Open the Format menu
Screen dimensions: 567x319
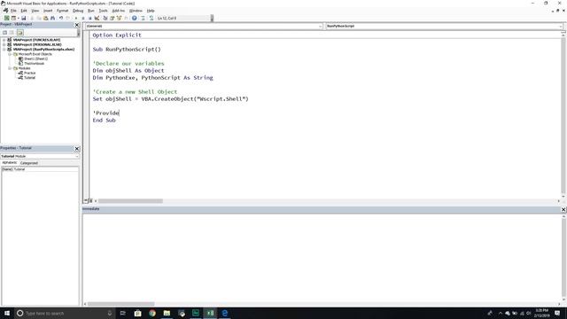pyautogui.click(x=63, y=11)
